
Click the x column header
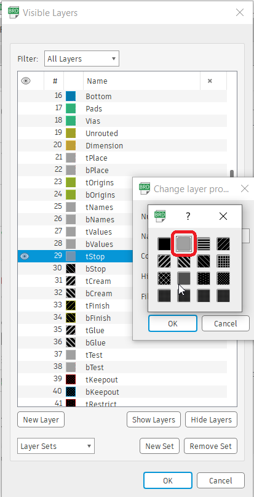tap(210, 81)
